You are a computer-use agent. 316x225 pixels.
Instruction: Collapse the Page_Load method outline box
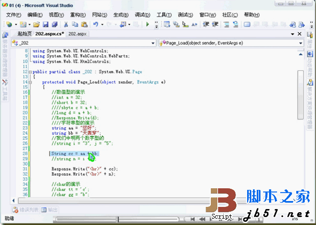pos(30,82)
